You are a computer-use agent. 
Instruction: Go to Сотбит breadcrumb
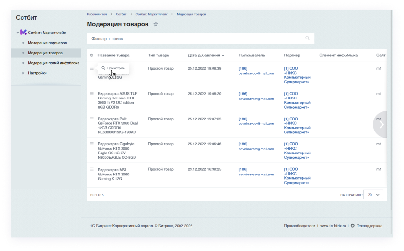(x=121, y=14)
